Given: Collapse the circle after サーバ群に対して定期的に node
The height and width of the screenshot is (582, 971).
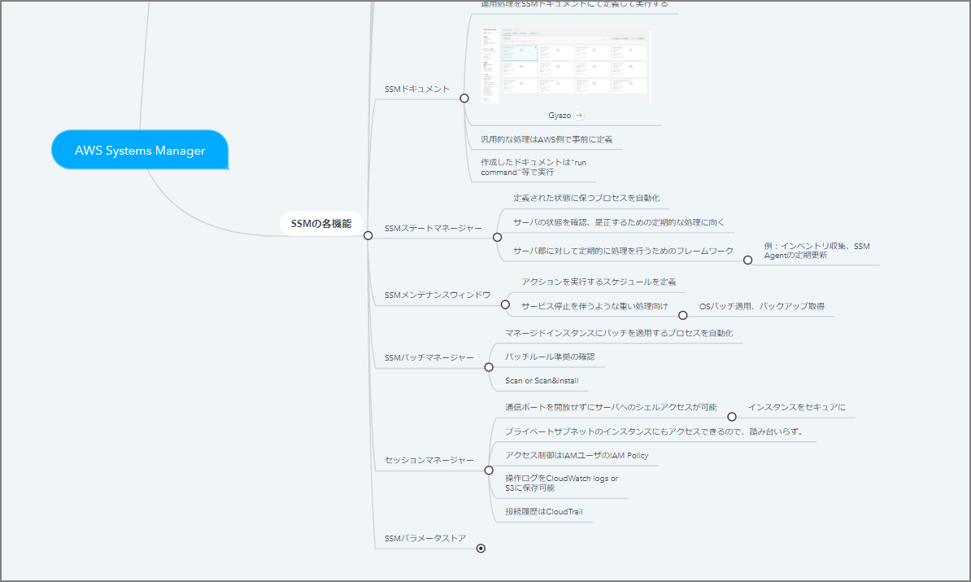Looking at the screenshot, I should [x=748, y=260].
